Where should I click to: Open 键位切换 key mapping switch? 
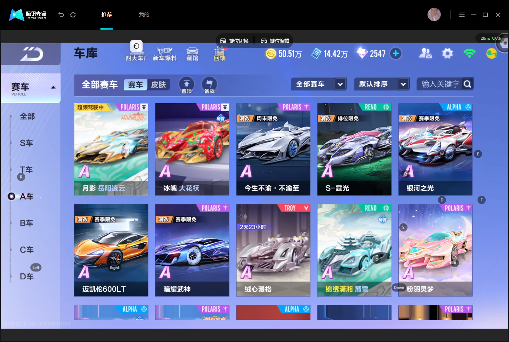(x=234, y=41)
